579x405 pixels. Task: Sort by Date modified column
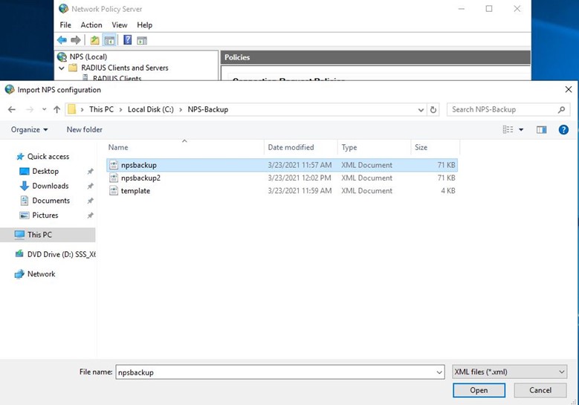pyautogui.click(x=300, y=147)
